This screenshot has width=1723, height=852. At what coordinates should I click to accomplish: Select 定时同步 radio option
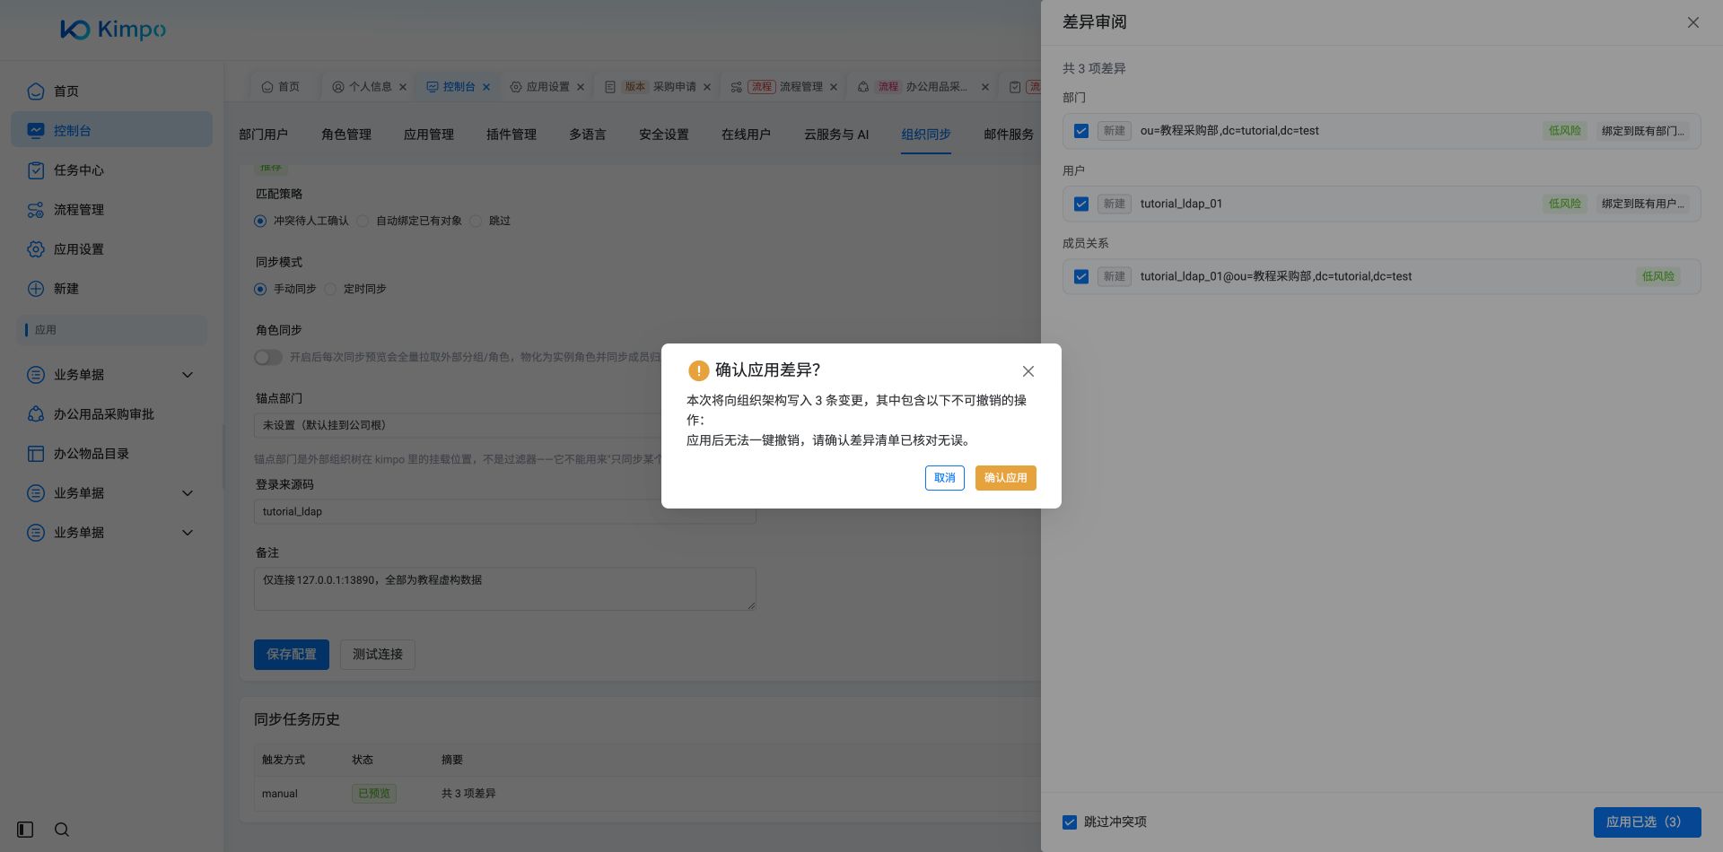point(330,289)
